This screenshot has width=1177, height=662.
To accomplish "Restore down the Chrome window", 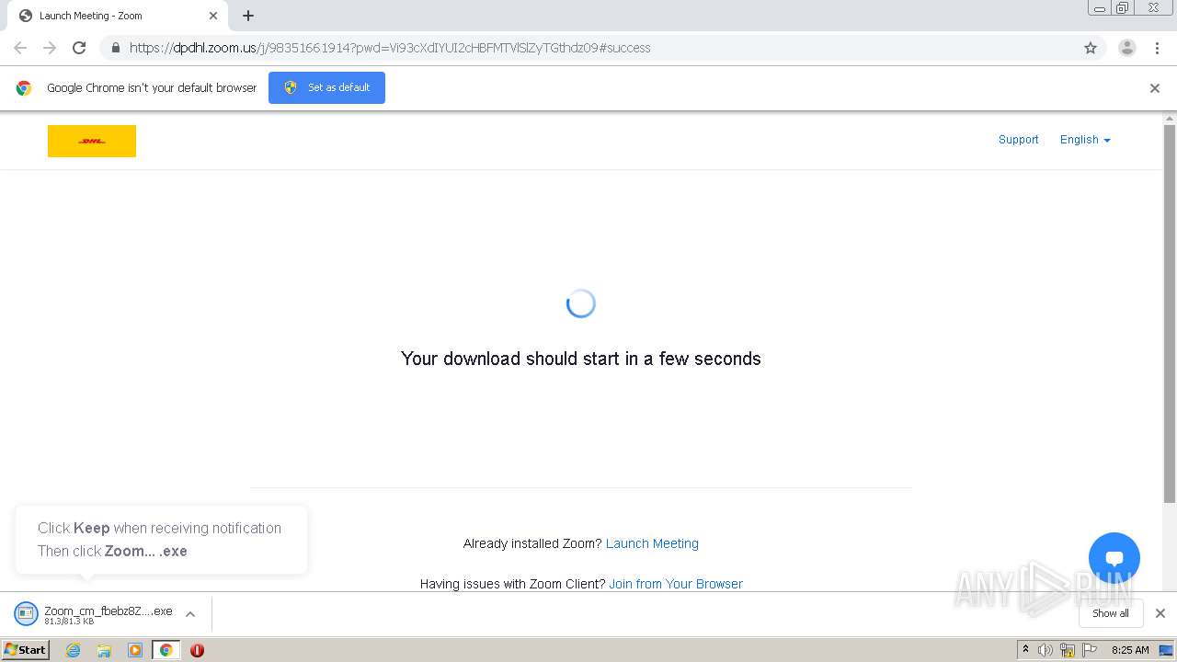I will click(1123, 8).
